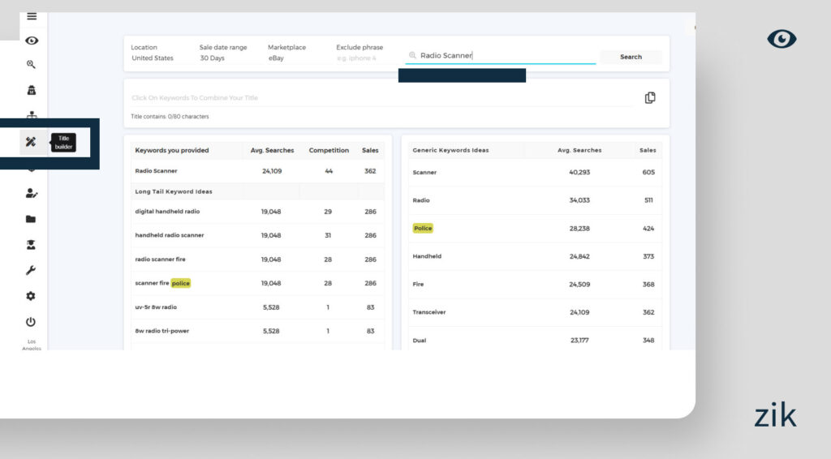Image resolution: width=831 pixels, height=459 pixels.
Task: Open the settings gear icon
Action: pos(31,296)
